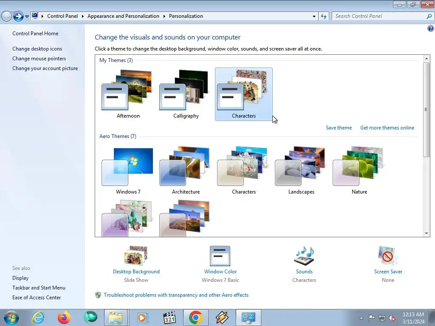Select the Characters theme under My Themes
This screenshot has height=326, width=435.
coord(243,94)
